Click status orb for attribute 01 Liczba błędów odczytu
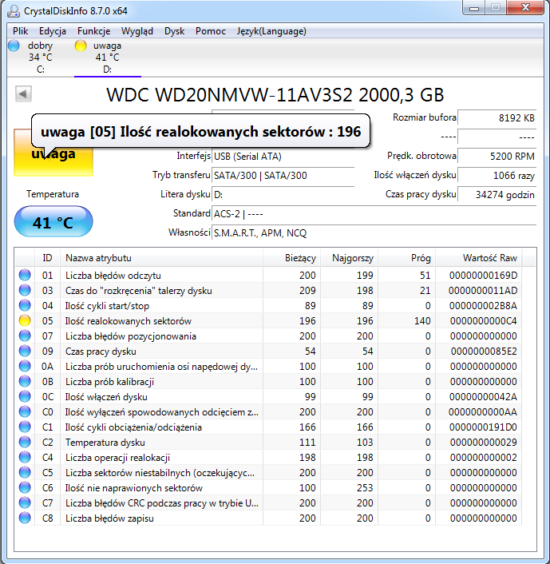The image size is (550, 564). (x=25, y=275)
